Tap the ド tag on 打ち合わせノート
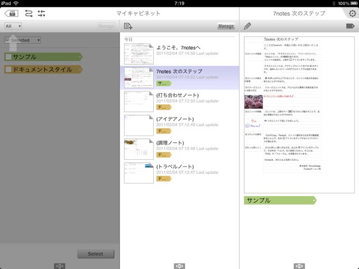 tap(163, 107)
